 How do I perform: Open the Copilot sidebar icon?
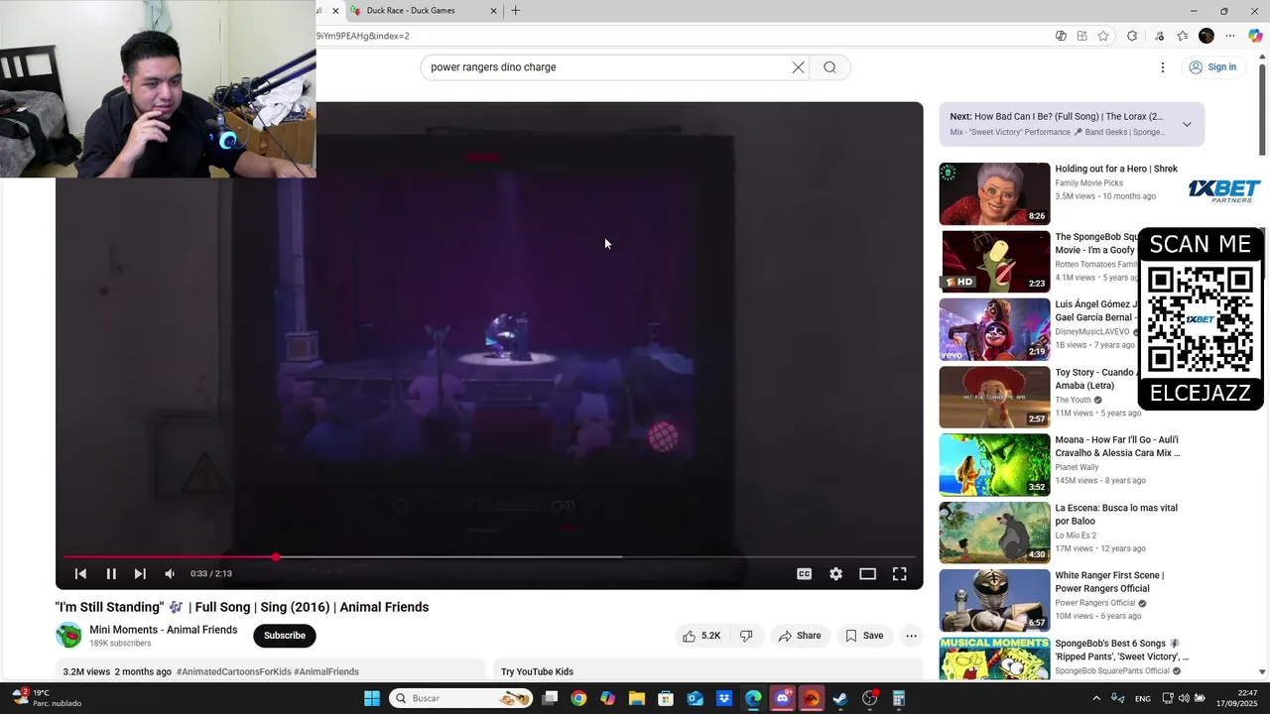(x=1255, y=36)
